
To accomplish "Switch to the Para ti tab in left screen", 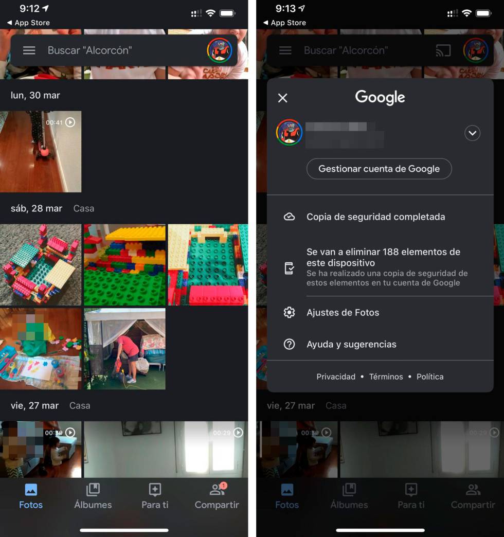I will [x=155, y=496].
